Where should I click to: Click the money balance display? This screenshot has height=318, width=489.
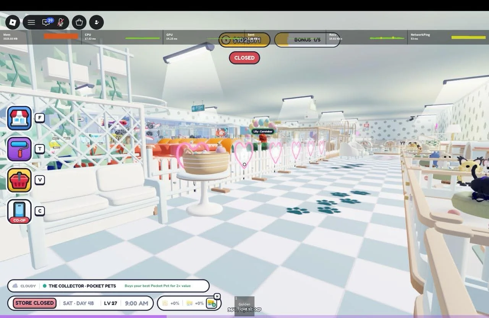244,40
